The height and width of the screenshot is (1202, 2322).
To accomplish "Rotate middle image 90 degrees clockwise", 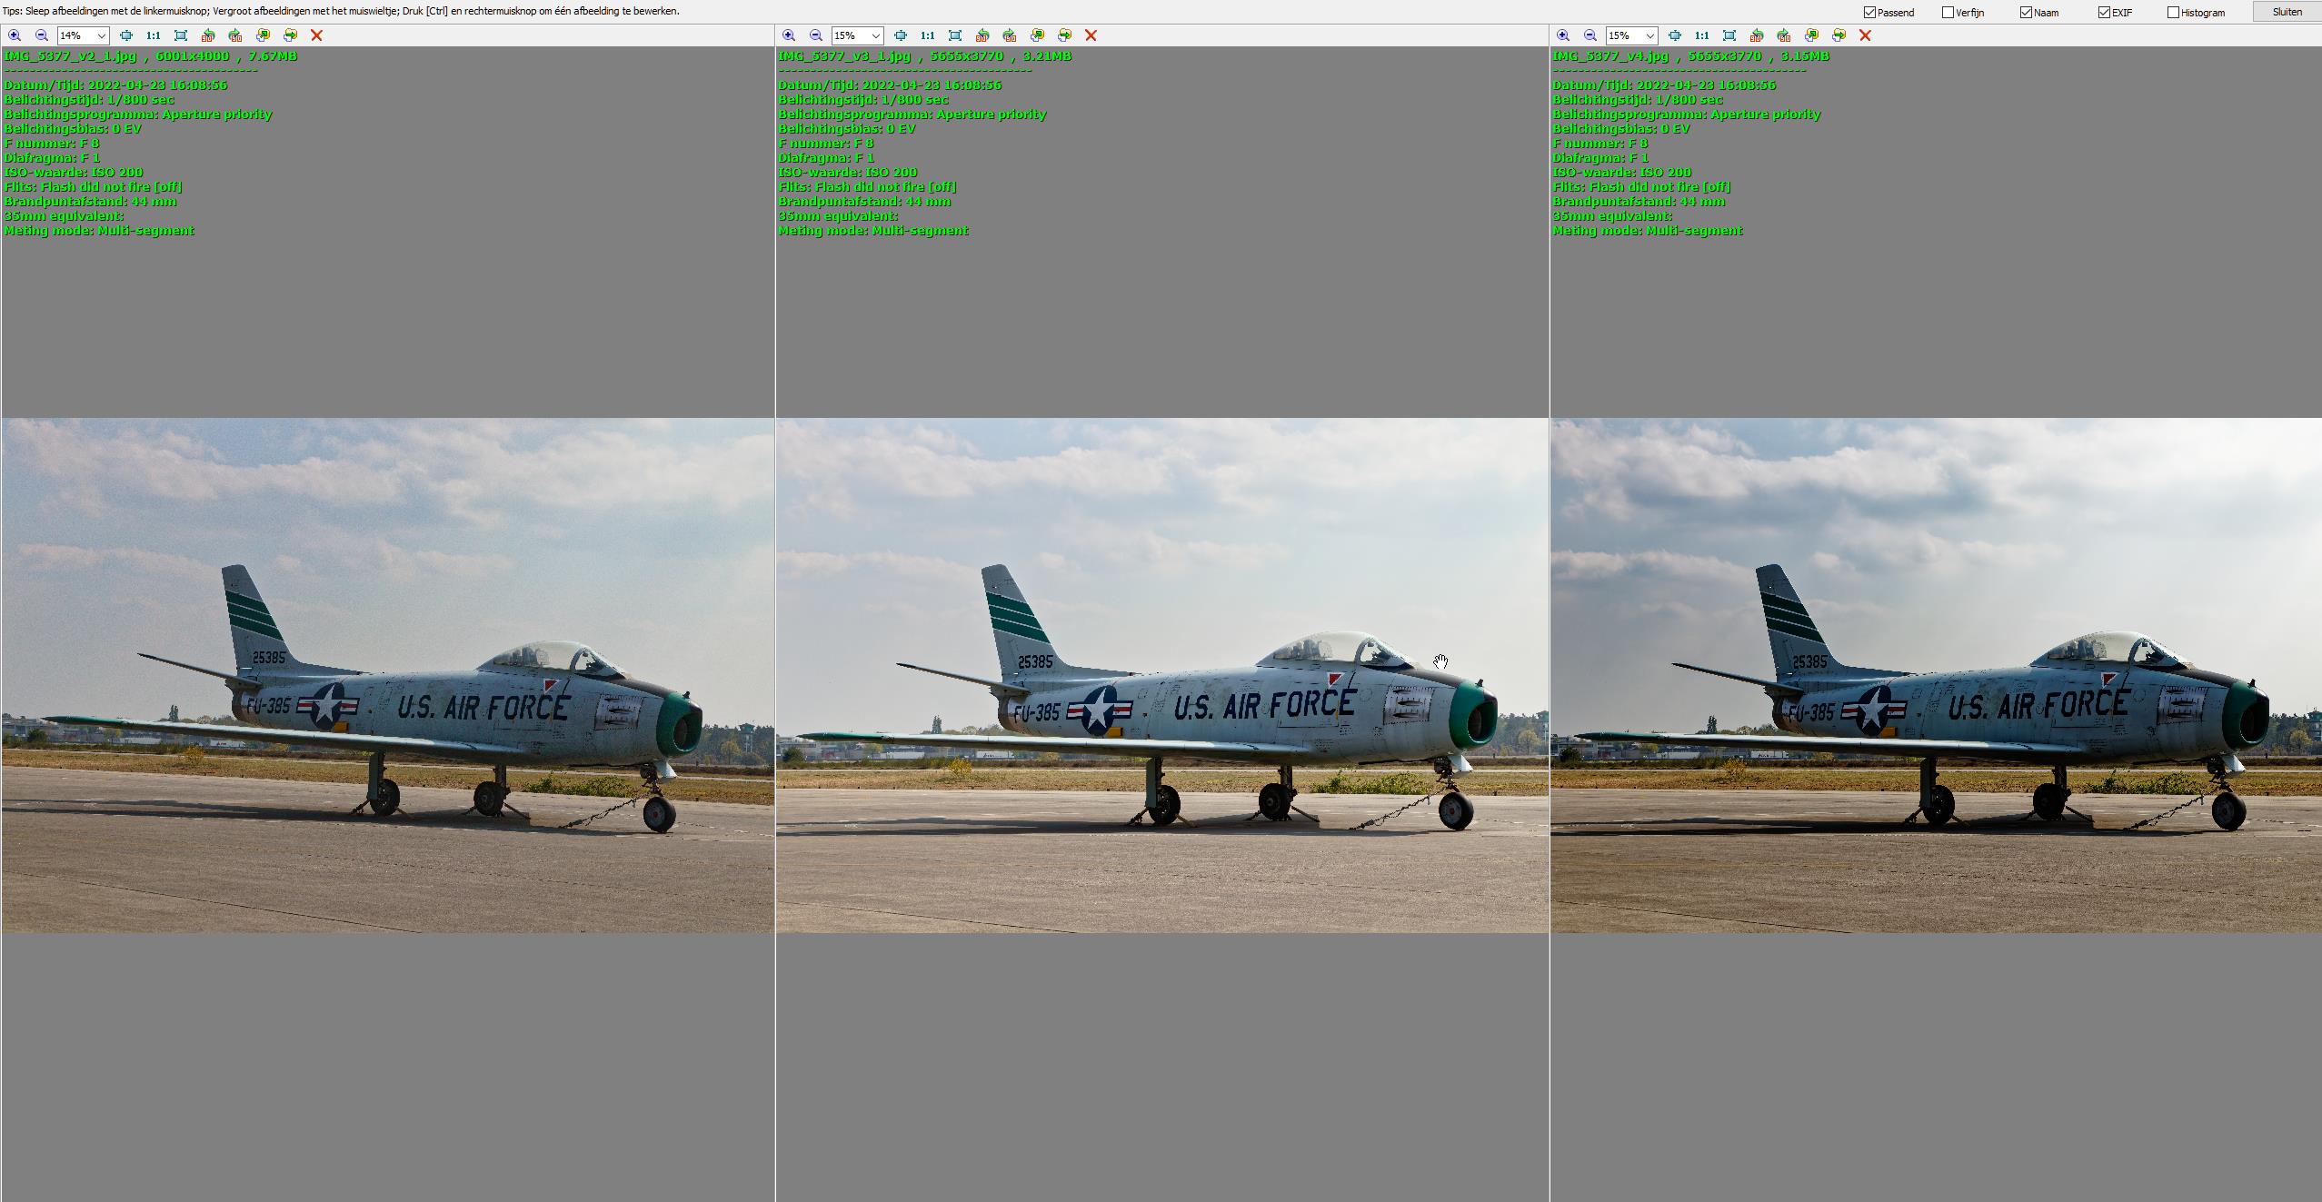I will click(1010, 35).
